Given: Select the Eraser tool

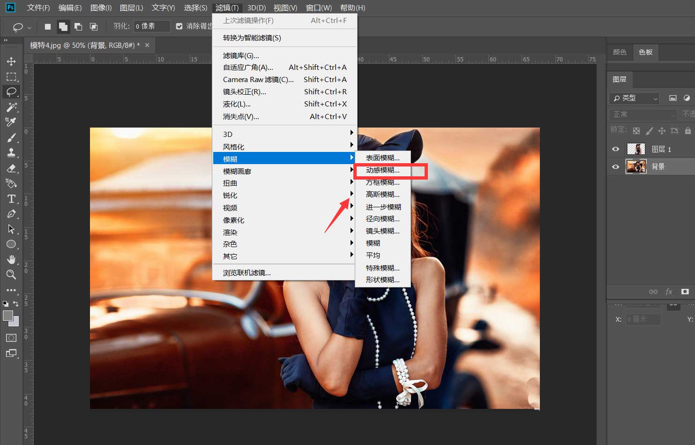Looking at the screenshot, I should [x=11, y=168].
